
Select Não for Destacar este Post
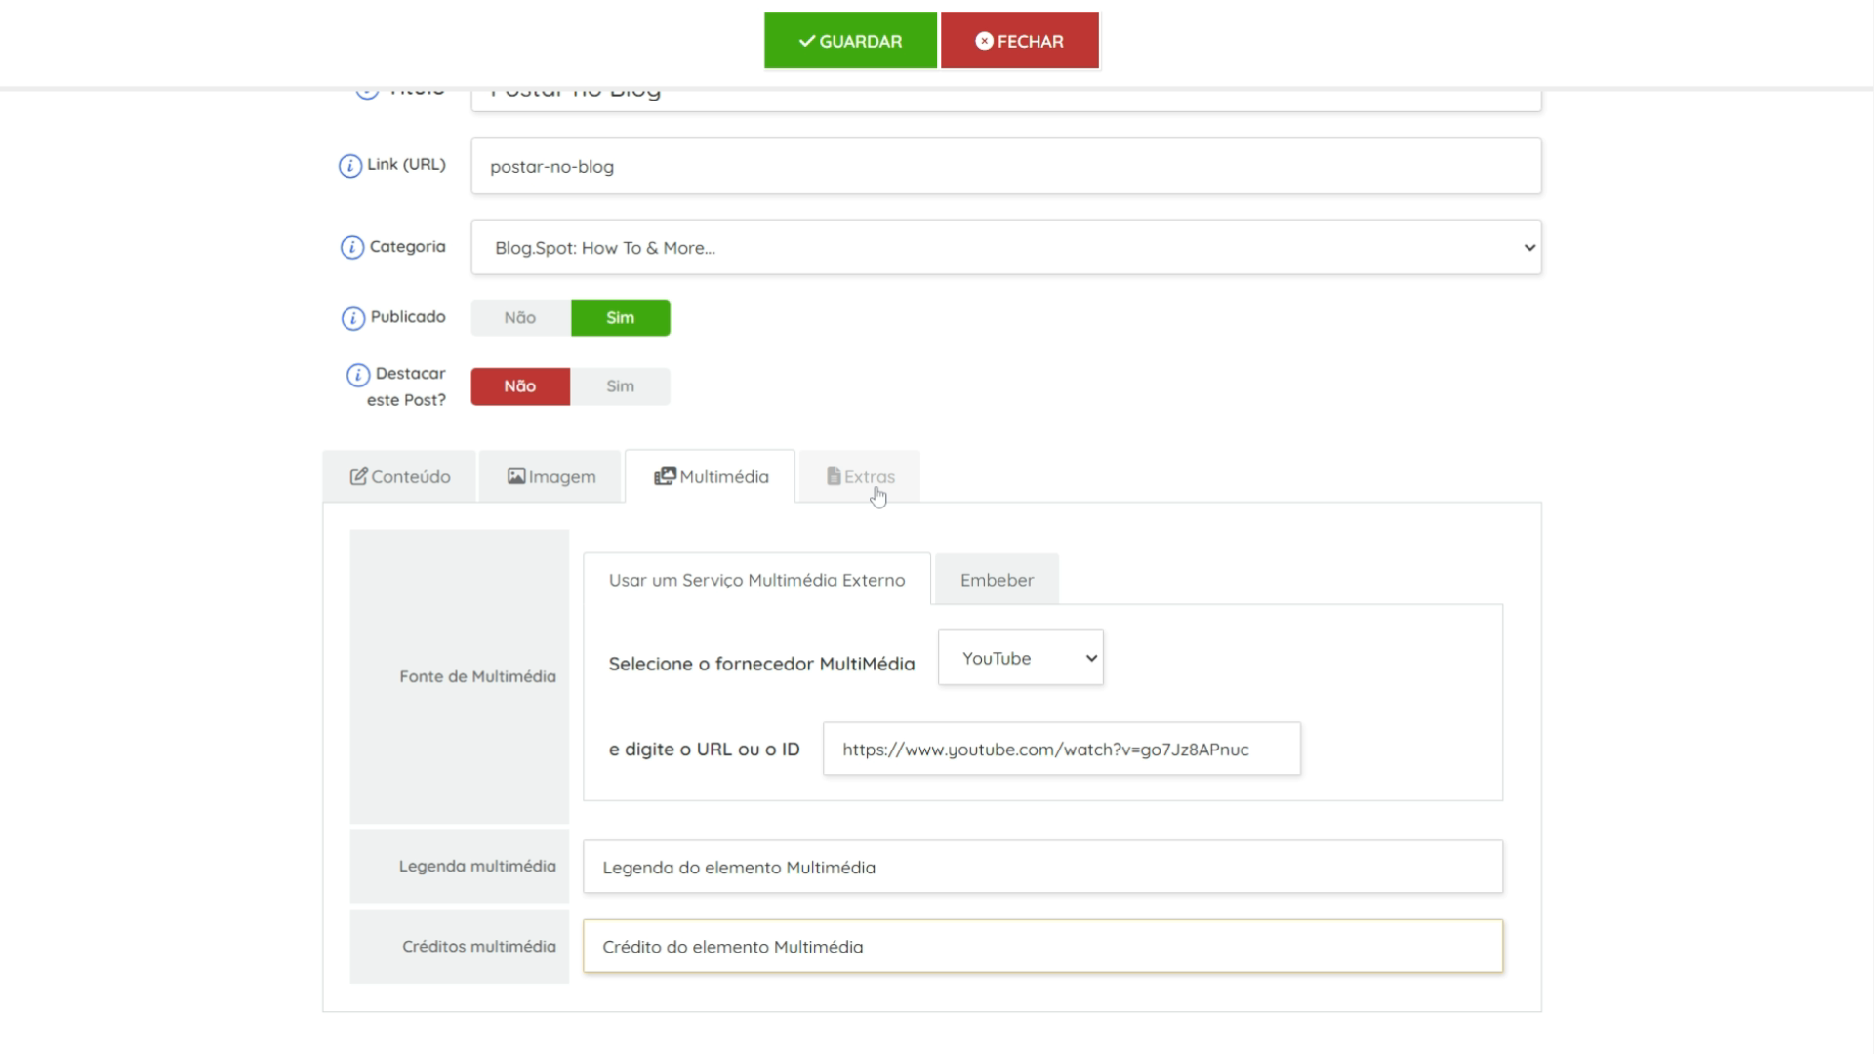520,386
